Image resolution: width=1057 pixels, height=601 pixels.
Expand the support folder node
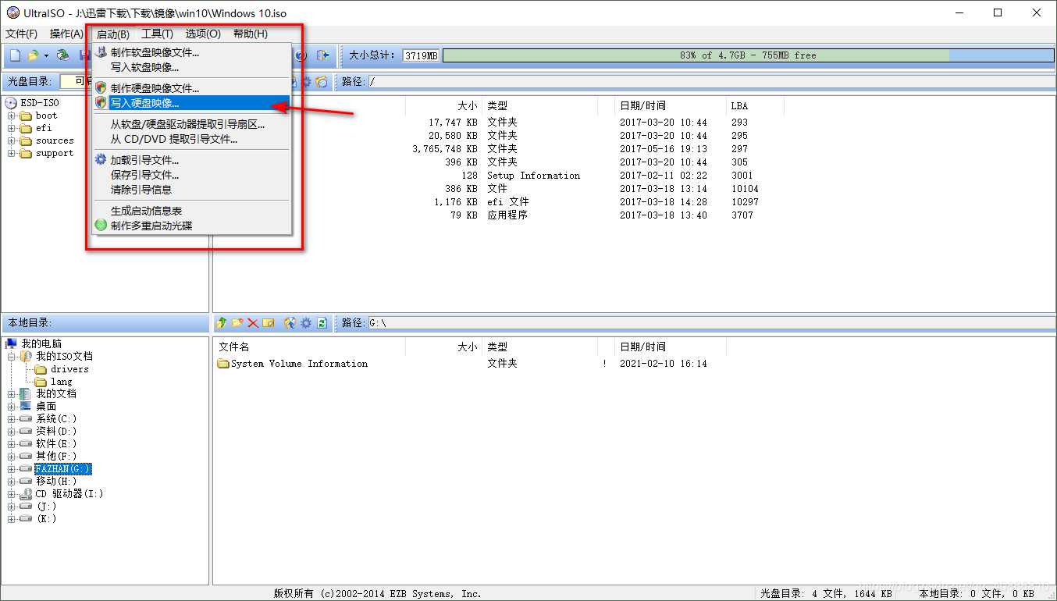click(x=12, y=153)
